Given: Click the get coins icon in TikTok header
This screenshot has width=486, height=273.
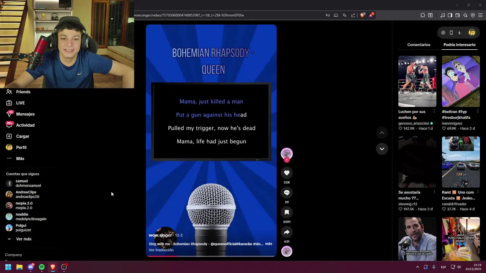Looking at the screenshot, I should point(443,33).
